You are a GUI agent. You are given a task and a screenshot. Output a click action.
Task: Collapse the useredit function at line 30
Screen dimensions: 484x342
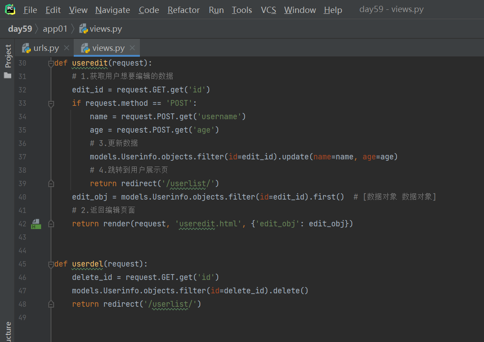pyautogui.click(x=51, y=63)
